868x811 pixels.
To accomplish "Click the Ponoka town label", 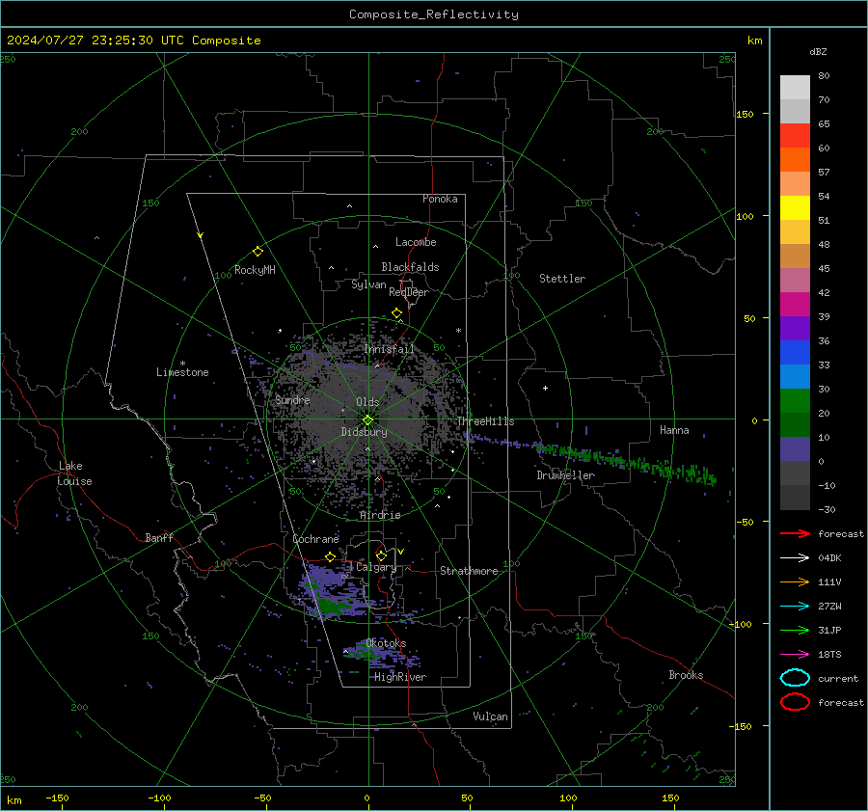I will [x=440, y=199].
